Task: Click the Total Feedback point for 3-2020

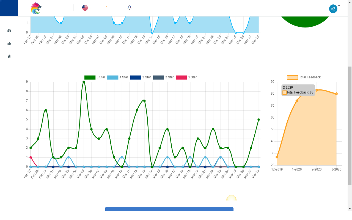Action: [336, 94]
